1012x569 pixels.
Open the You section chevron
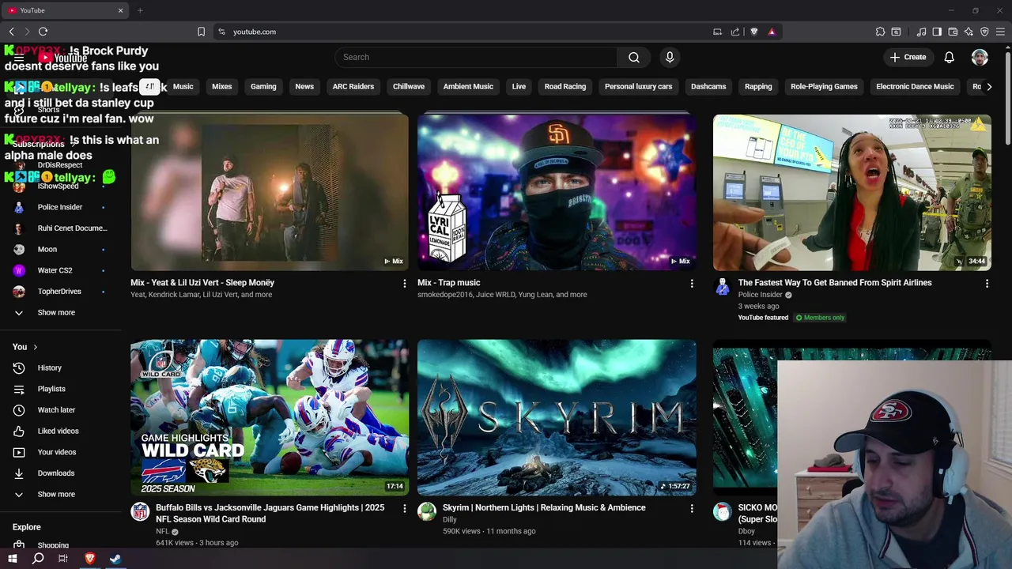click(35, 347)
